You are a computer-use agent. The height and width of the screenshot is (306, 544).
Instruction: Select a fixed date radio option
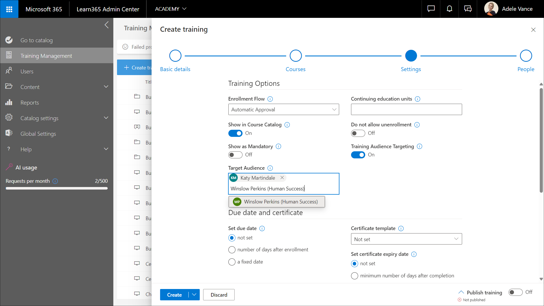[x=232, y=262]
